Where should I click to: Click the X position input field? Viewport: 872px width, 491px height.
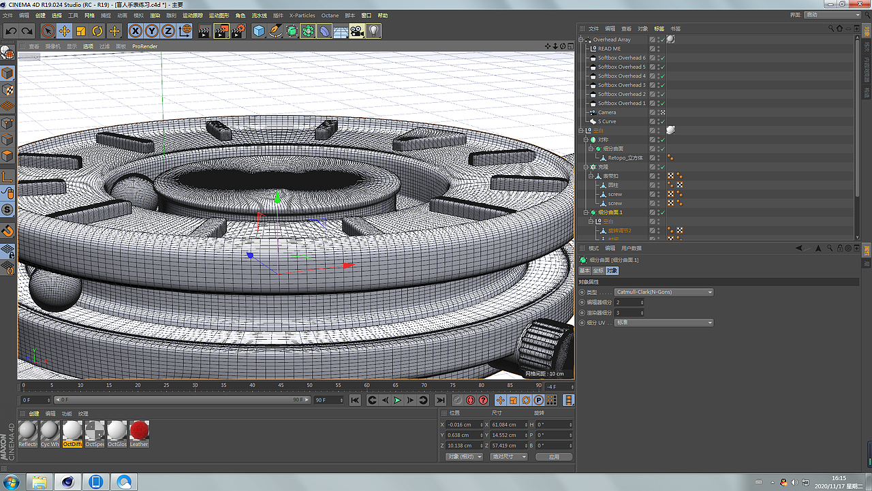[x=463, y=425]
